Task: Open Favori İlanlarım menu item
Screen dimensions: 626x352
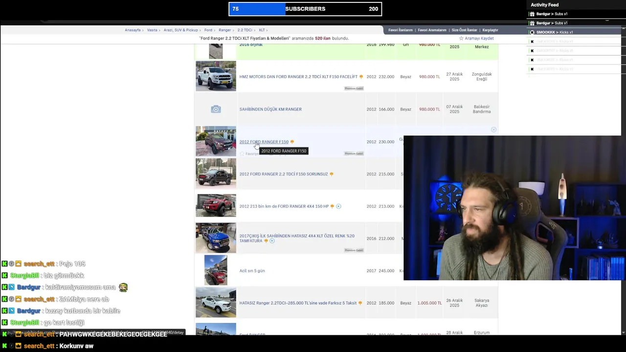Action: (401, 30)
